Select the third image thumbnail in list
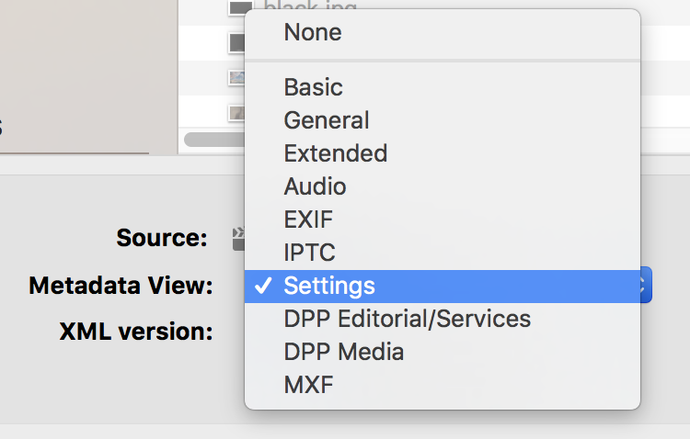Image resolution: width=690 pixels, height=439 pixels. pos(236,77)
